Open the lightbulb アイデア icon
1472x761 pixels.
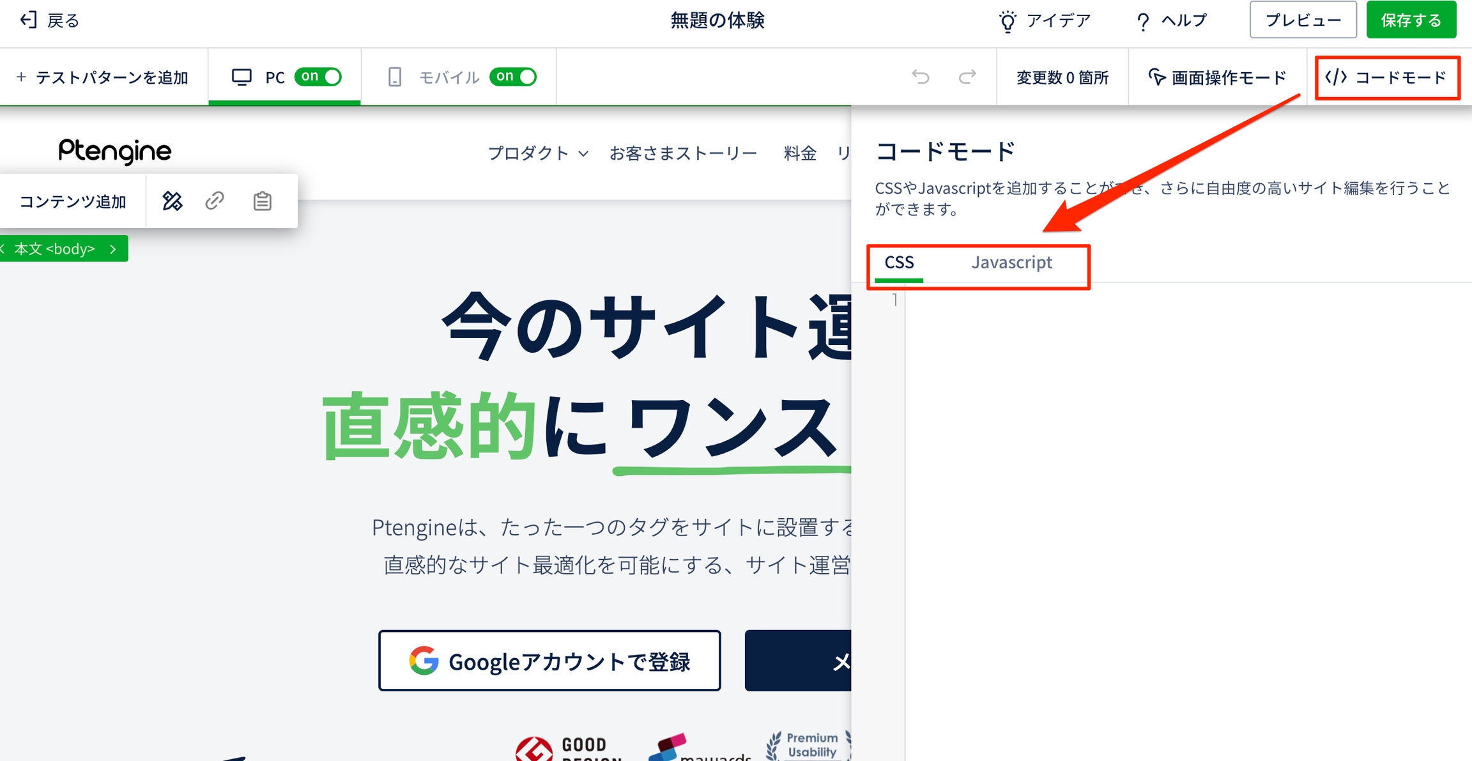click(x=1008, y=21)
